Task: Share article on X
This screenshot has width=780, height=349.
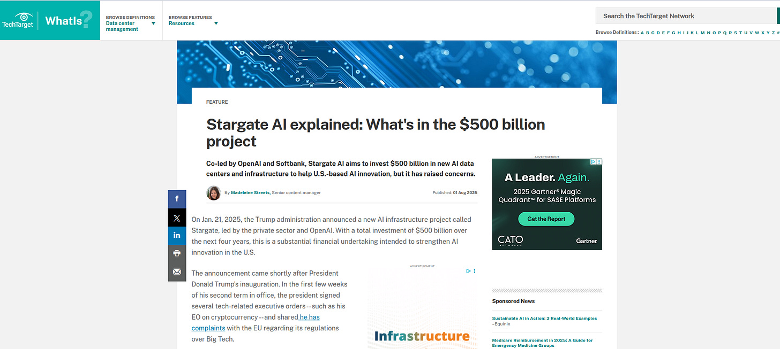Action: point(177,218)
